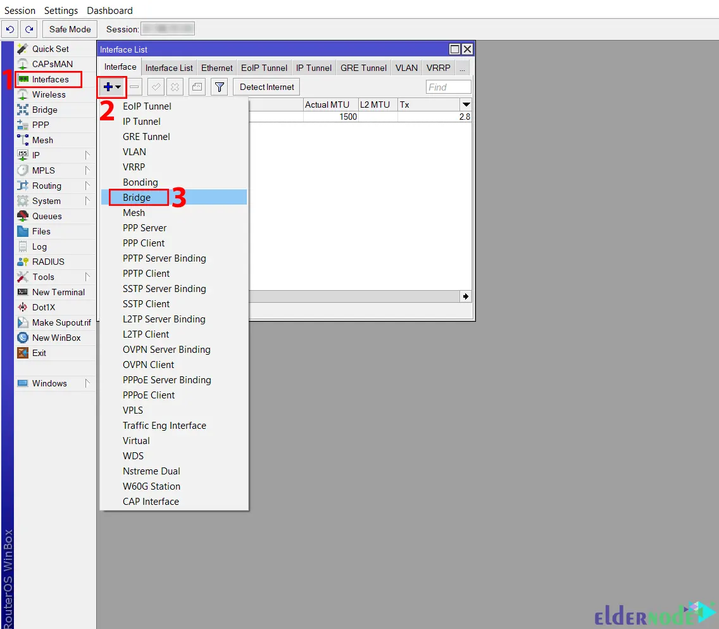Switch to the VLAN tab

[406, 67]
